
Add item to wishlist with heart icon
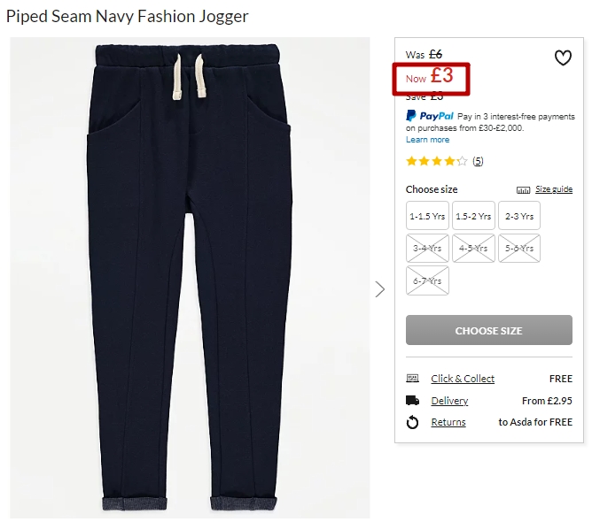coord(563,58)
